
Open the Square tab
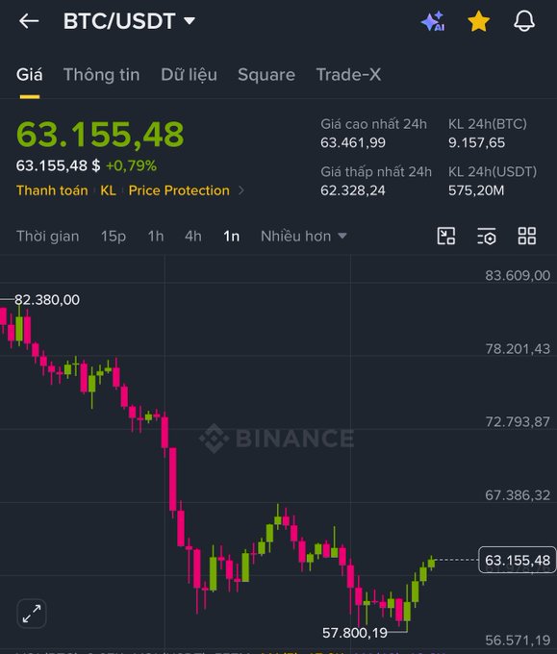(266, 75)
